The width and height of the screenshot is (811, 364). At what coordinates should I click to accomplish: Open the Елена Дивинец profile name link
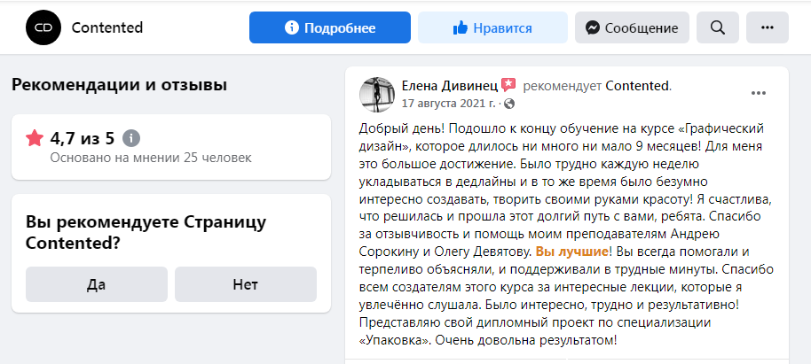click(450, 86)
